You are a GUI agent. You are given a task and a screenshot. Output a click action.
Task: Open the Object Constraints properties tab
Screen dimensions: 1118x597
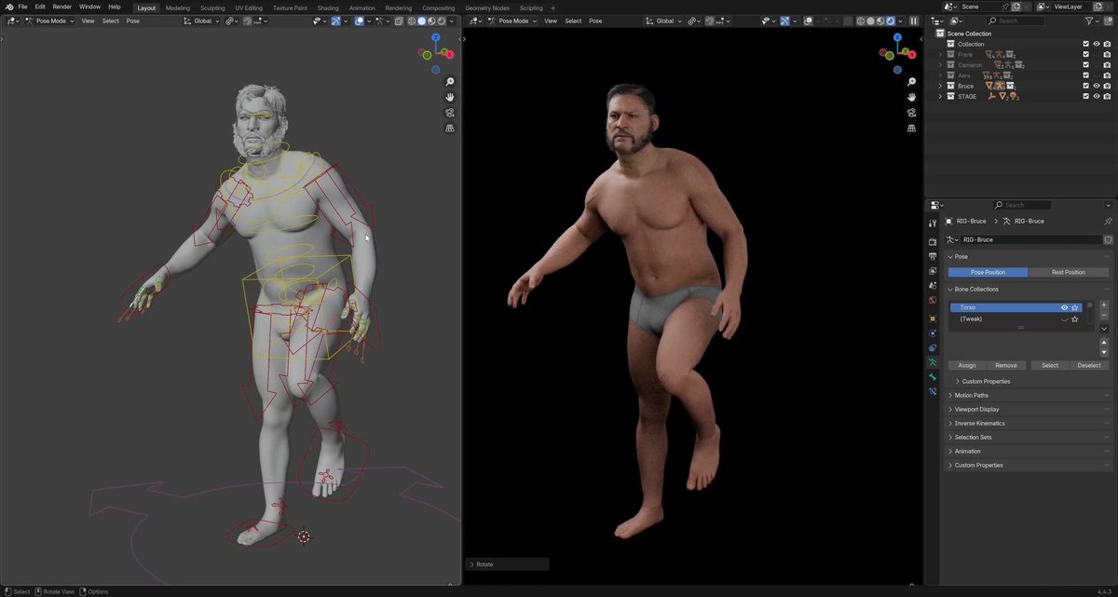pyautogui.click(x=933, y=347)
